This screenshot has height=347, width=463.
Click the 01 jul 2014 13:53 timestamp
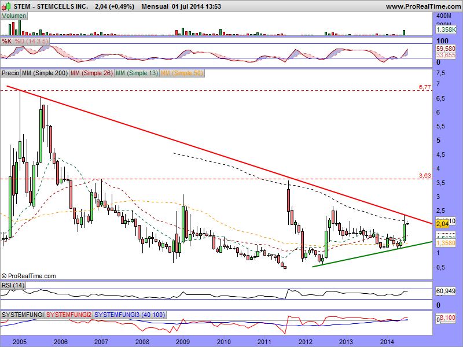click(x=196, y=6)
